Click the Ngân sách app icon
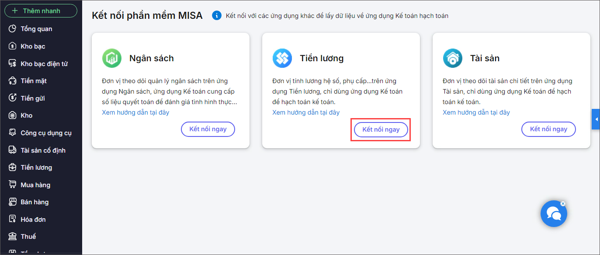This screenshot has height=255, width=600. pyautogui.click(x=112, y=58)
